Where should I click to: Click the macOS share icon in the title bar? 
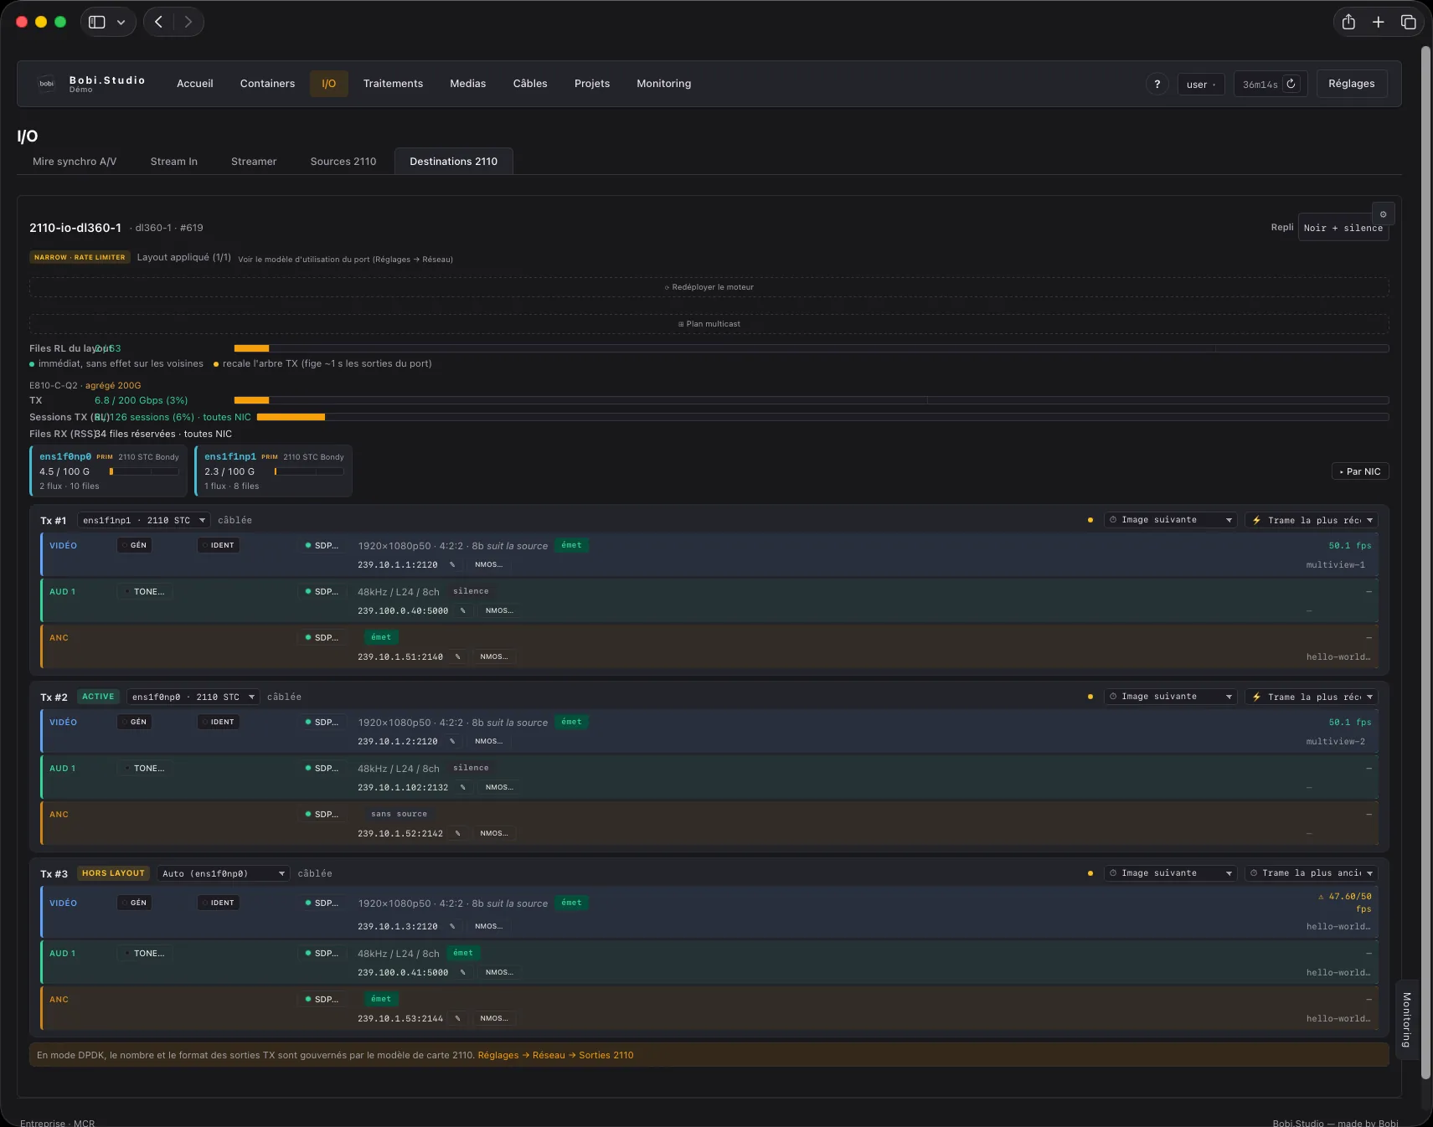click(x=1348, y=22)
